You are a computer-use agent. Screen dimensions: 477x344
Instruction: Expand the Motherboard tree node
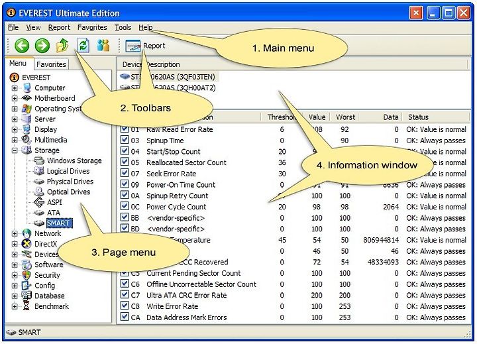point(15,98)
